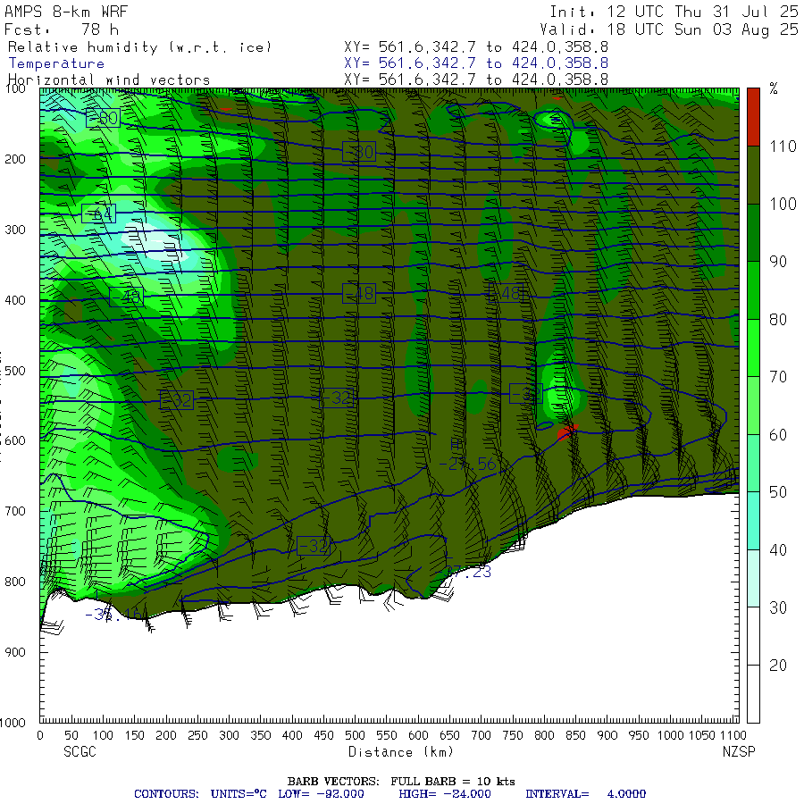Click the "20" color bar label
The height and width of the screenshot is (804, 804).
[x=778, y=666]
